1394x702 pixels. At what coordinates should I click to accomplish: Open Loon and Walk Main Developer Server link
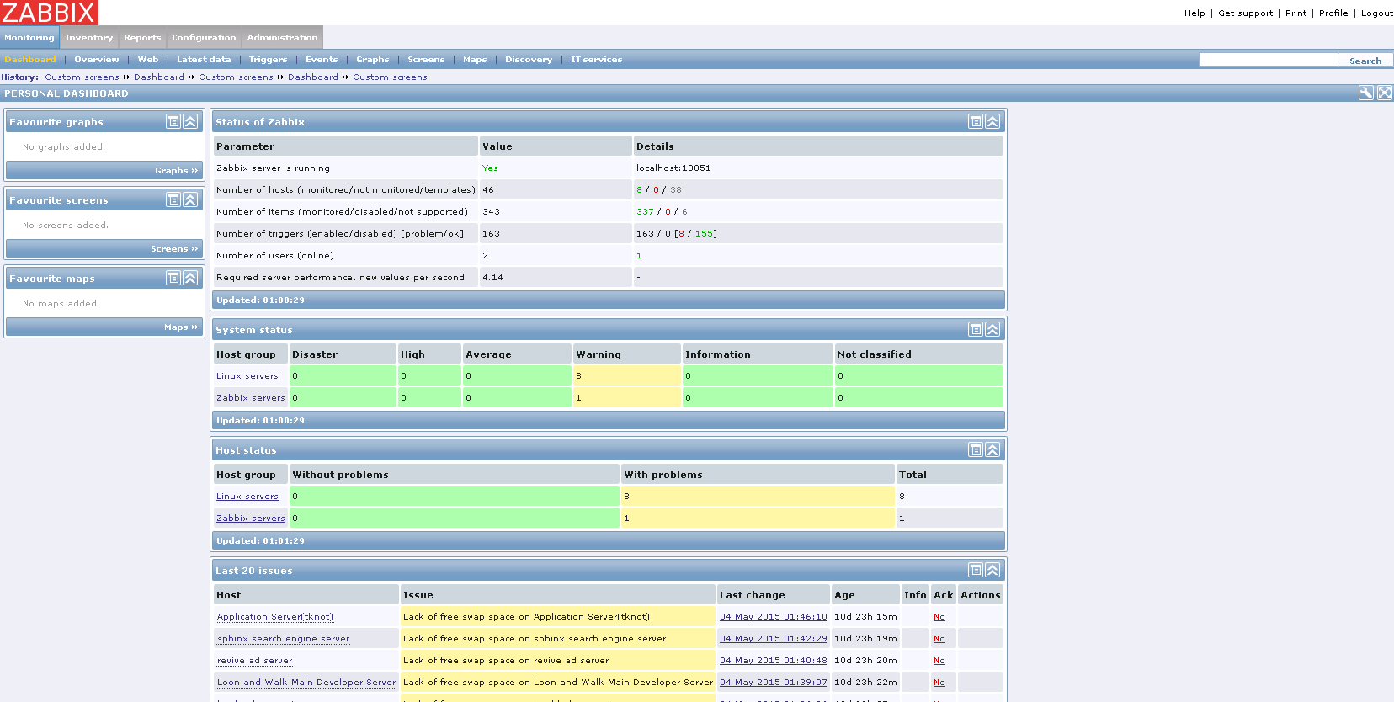pyautogui.click(x=306, y=683)
